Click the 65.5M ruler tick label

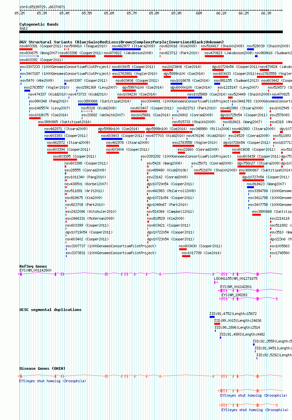click(x=87, y=13)
